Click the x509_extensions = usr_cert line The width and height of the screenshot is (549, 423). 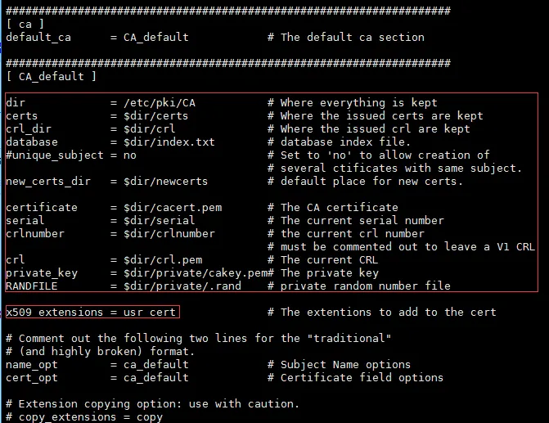click(91, 312)
